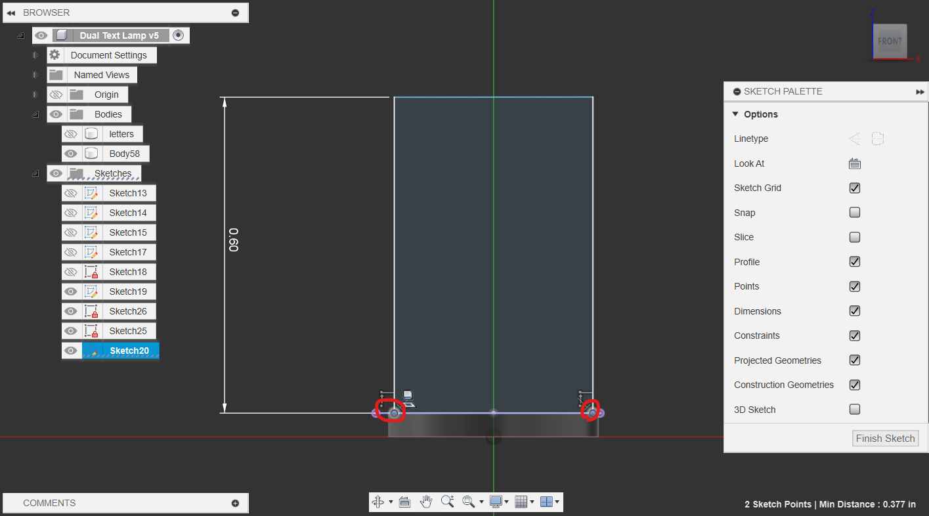The image size is (929, 516).
Task: Open the Grid and Snaps dropdown arrow
Action: point(532,502)
